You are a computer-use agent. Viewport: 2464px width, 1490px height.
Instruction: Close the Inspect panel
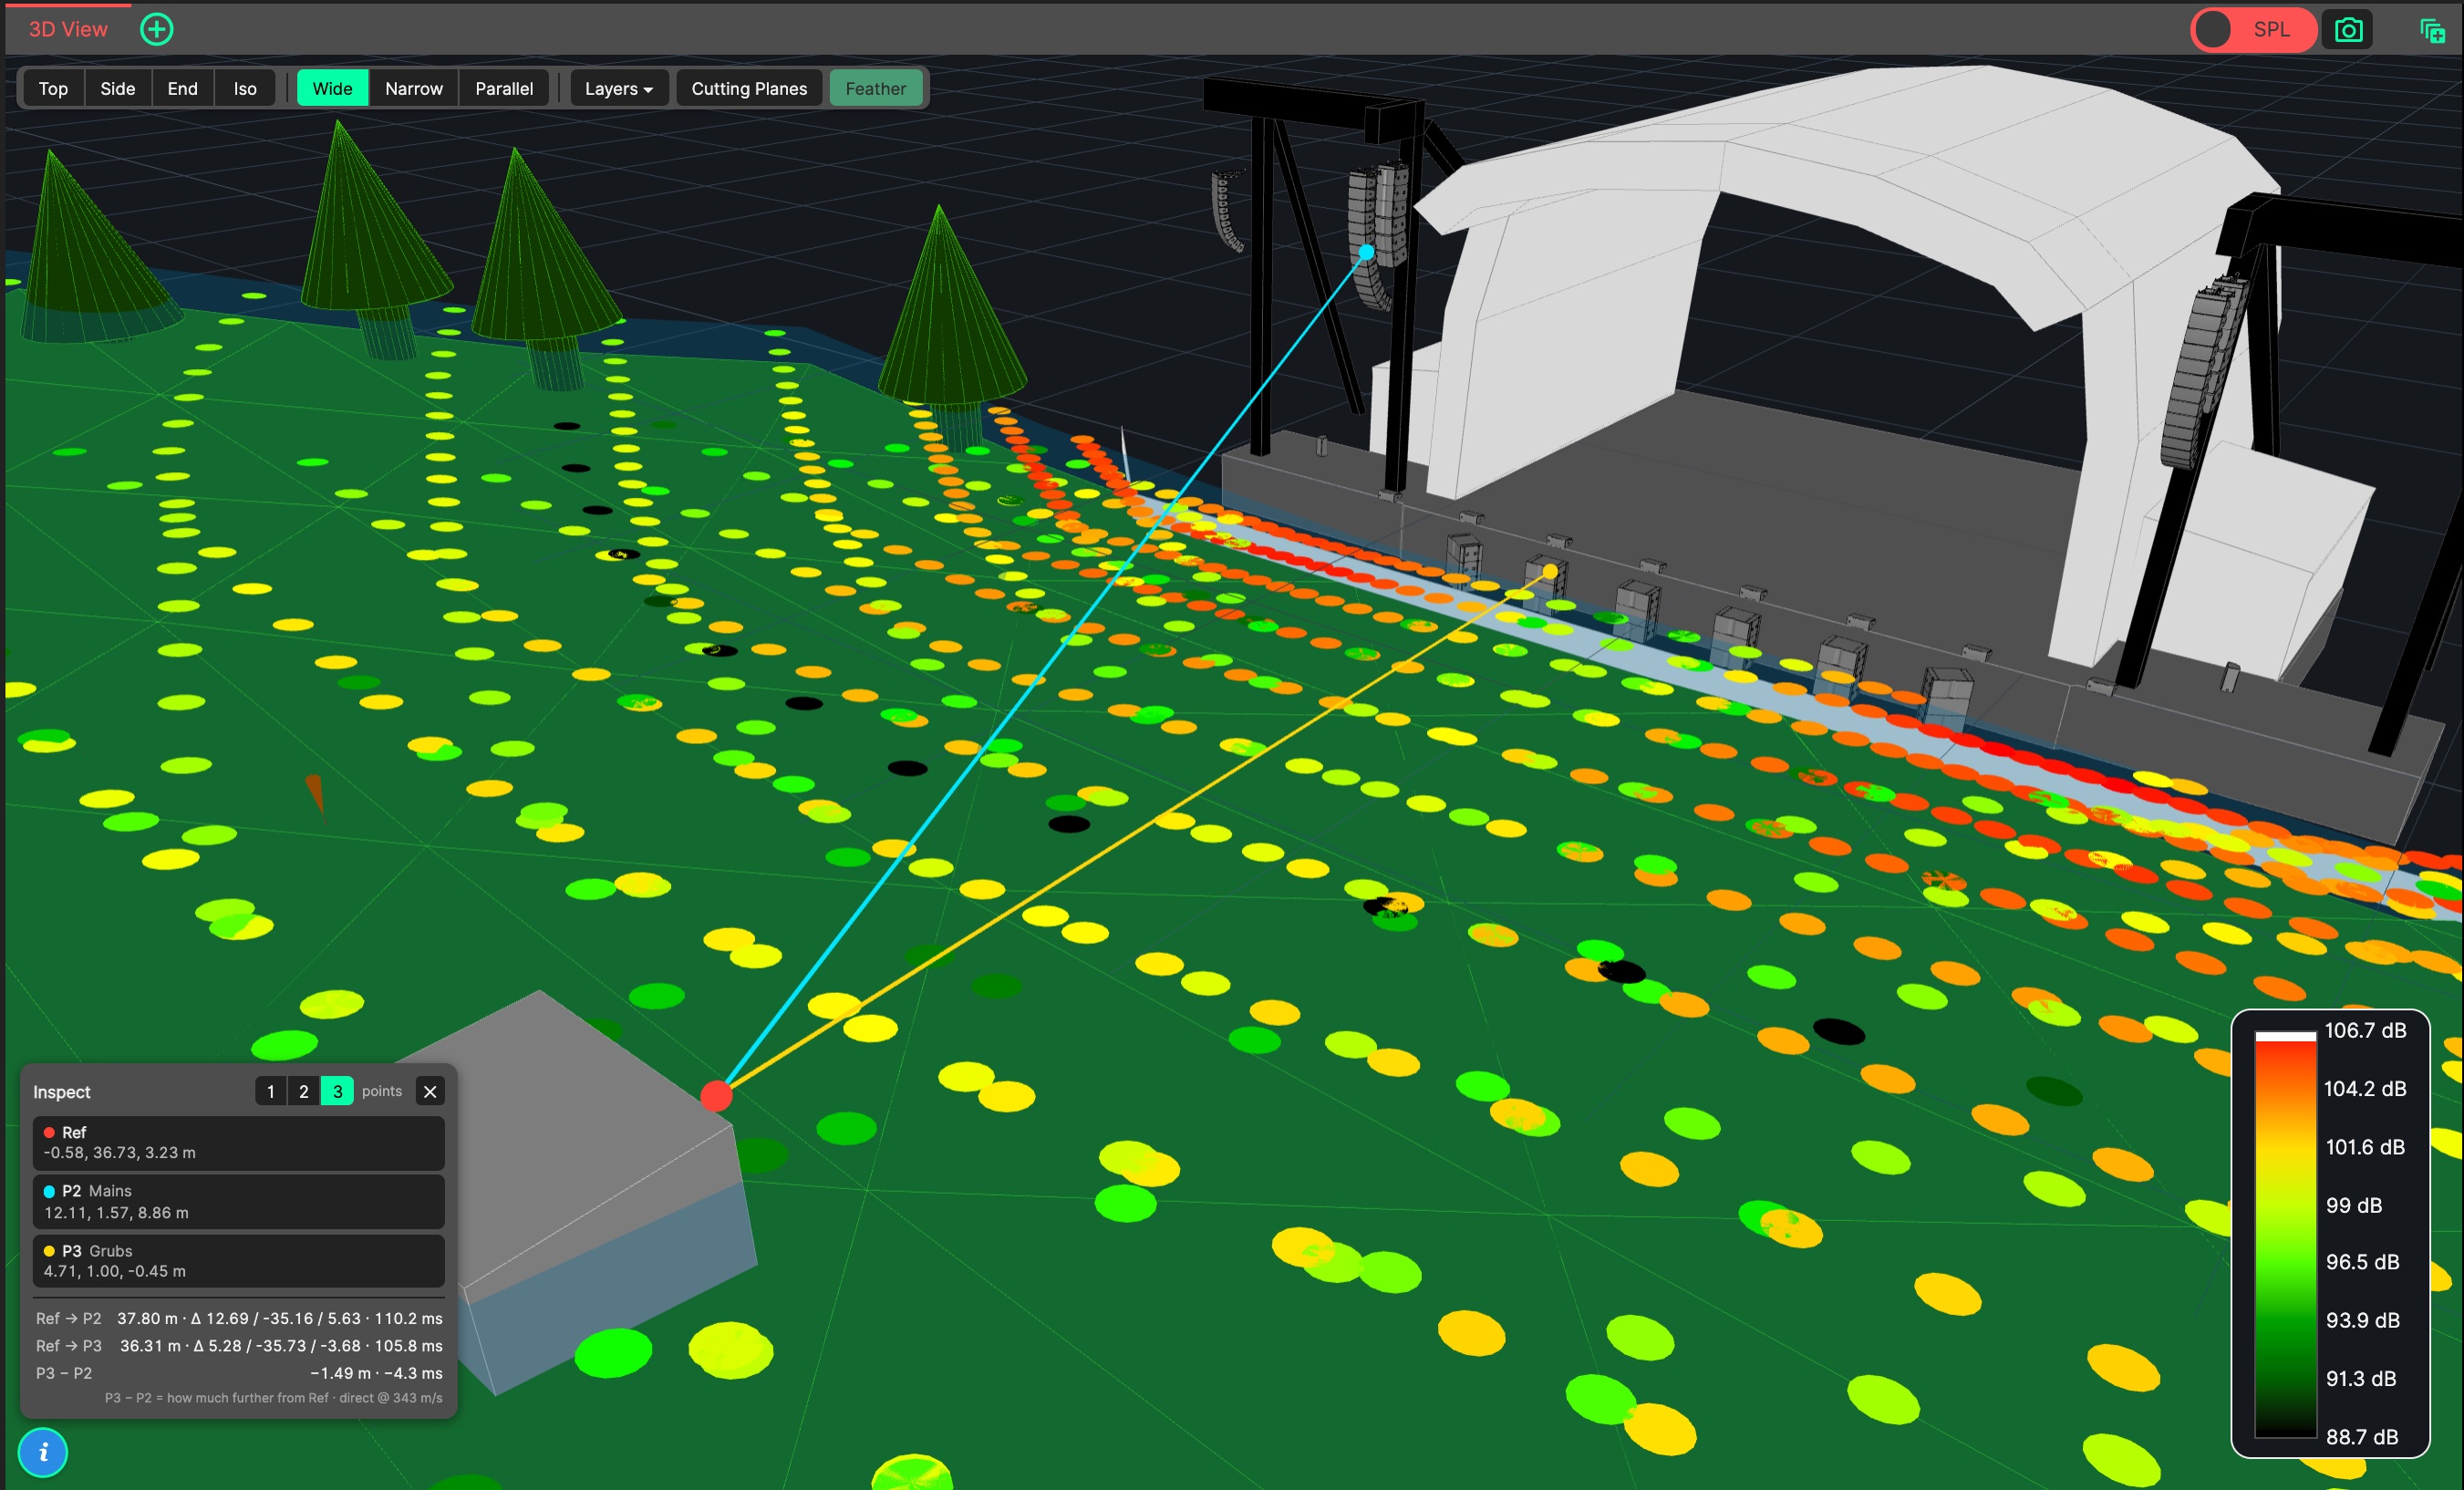point(430,1091)
